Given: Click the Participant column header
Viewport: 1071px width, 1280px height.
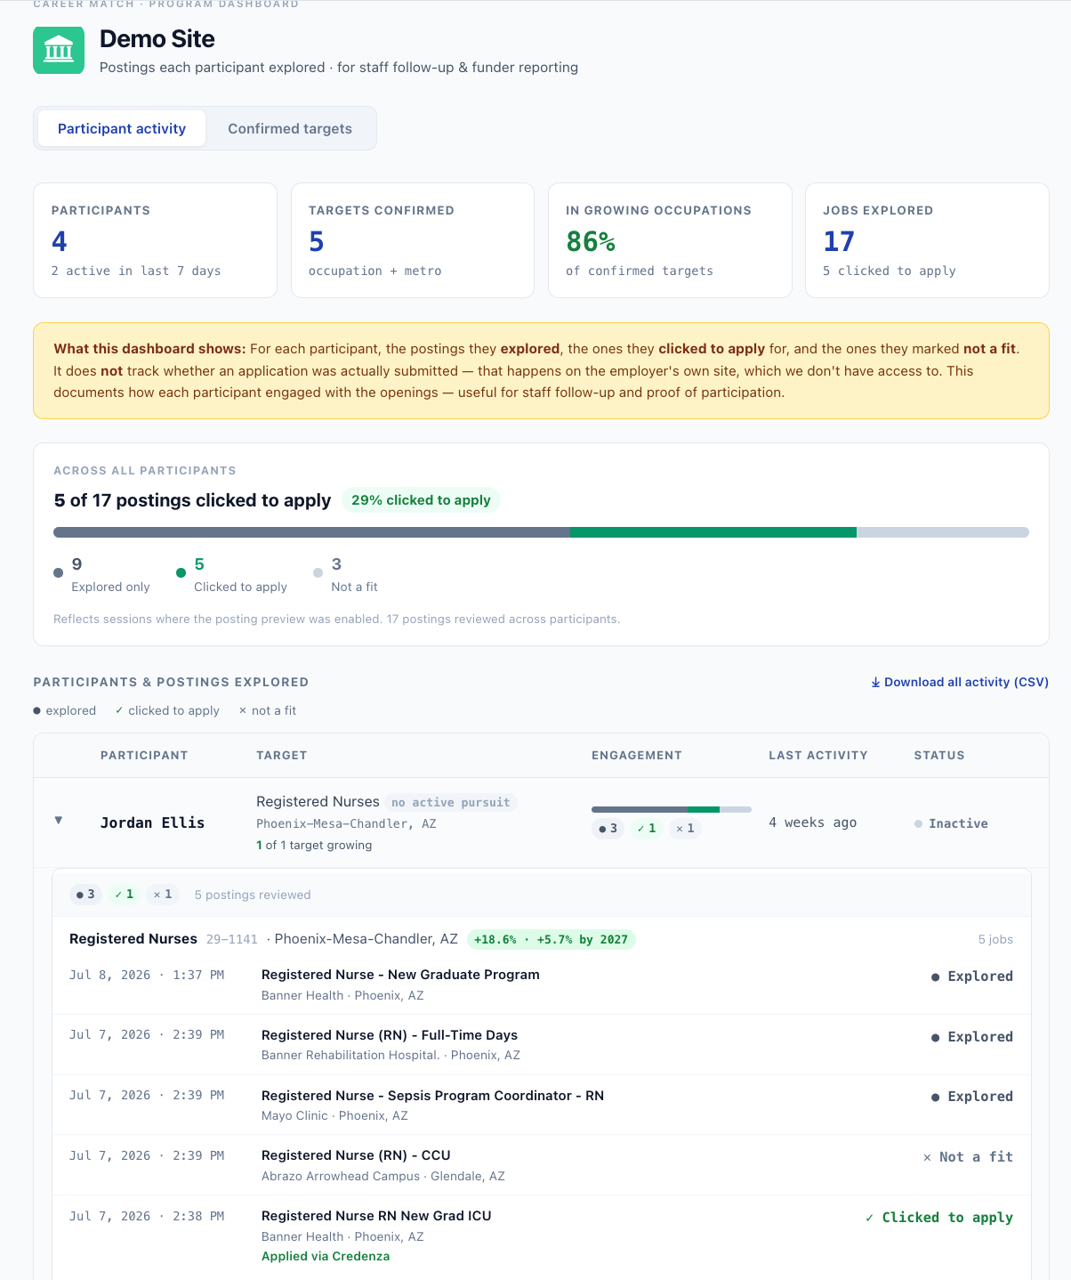Looking at the screenshot, I should (x=144, y=755).
